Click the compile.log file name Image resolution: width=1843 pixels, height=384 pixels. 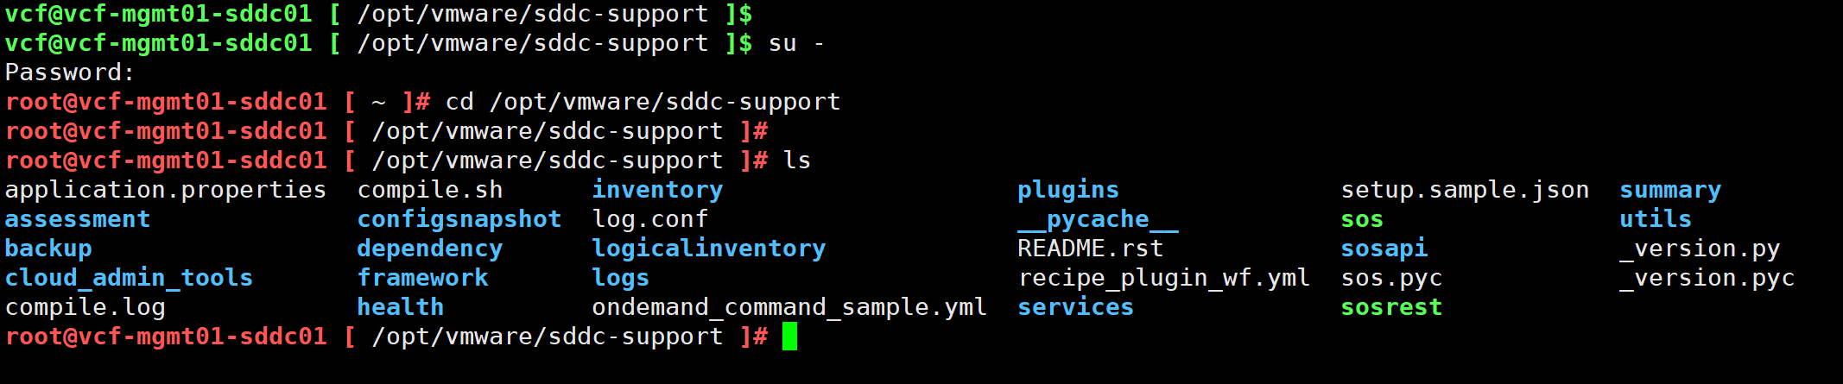pyautogui.click(x=85, y=307)
